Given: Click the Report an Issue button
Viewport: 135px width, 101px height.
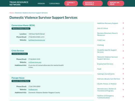Looking at the screenshot, I should 116,3.
